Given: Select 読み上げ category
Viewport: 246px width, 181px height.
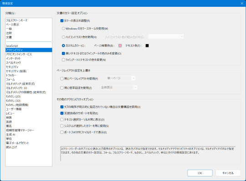Looking at the screenshot, I should tap(29, 147).
